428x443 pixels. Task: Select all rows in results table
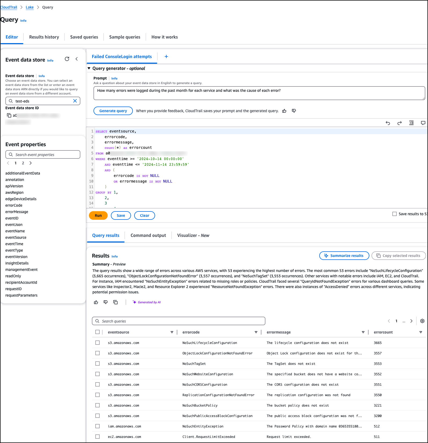coord(97,332)
